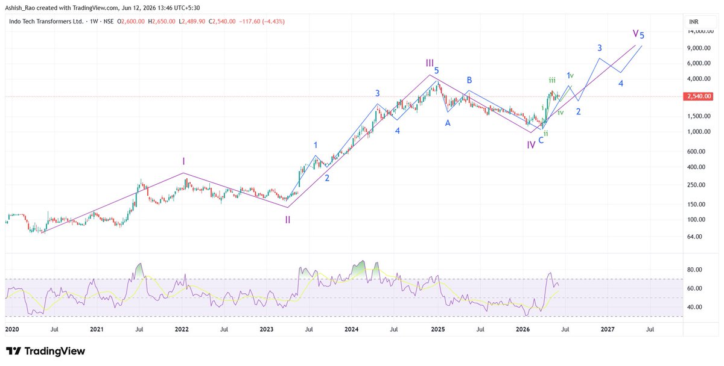Image resolution: width=724 pixels, height=366 pixels.
Task: Select the green sub-wave ii label
Action: (x=545, y=132)
